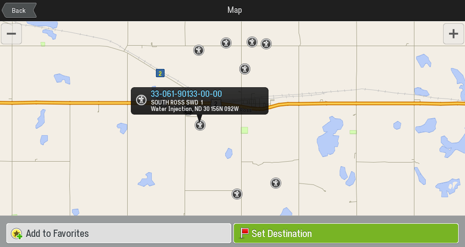Zoom in with the plus button
The image size is (465, 247).
pos(453,33)
